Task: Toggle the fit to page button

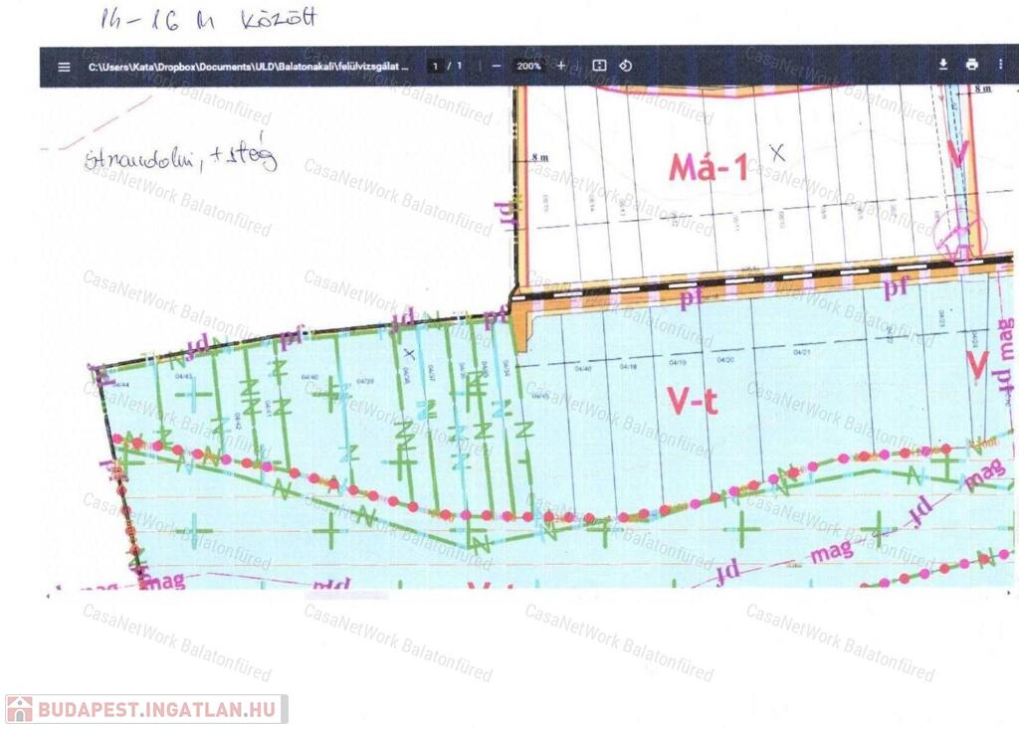Action: tap(599, 66)
